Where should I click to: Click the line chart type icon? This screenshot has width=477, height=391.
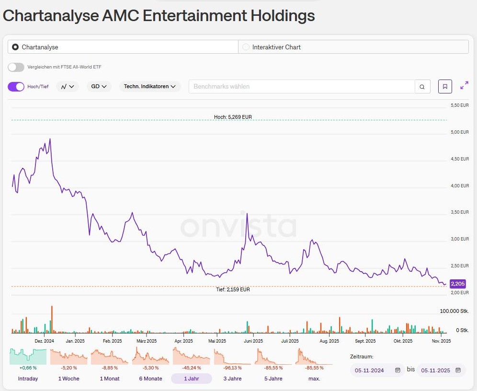[x=64, y=86]
